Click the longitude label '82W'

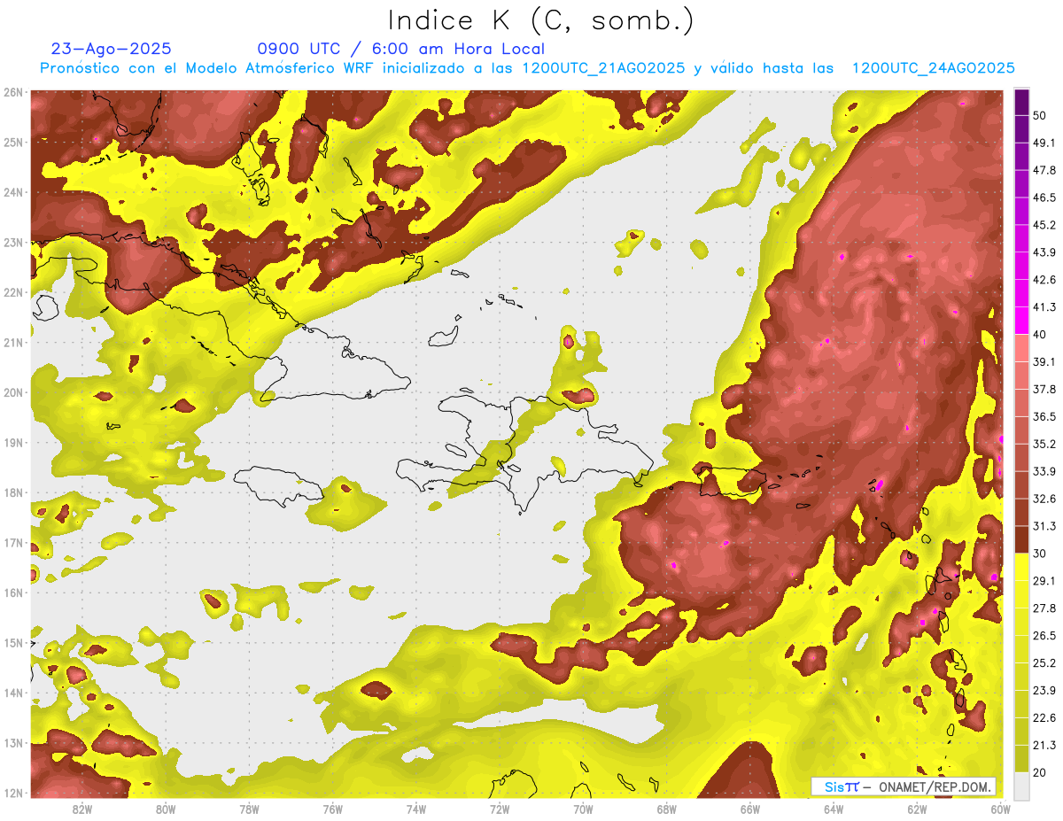pyautogui.click(x=82, y=809)
